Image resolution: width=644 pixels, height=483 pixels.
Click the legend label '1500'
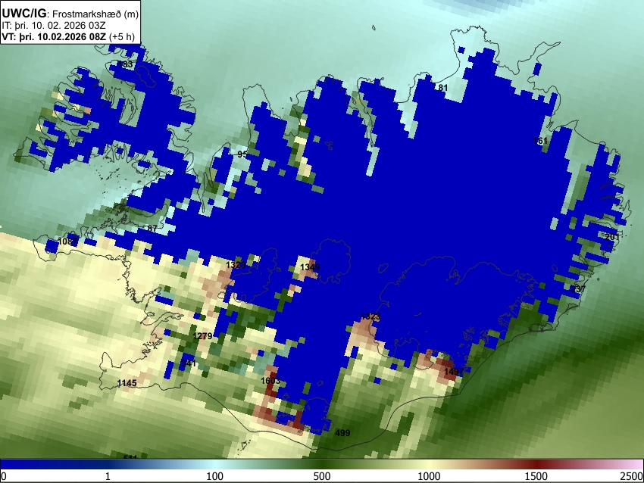point(536,476)
